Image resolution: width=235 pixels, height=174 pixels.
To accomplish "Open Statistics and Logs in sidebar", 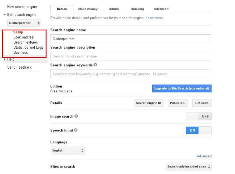I will coord(28,48).
